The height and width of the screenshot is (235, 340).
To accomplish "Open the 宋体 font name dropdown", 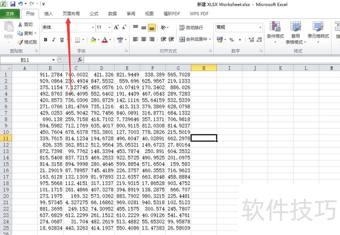I will coord(93,28).
